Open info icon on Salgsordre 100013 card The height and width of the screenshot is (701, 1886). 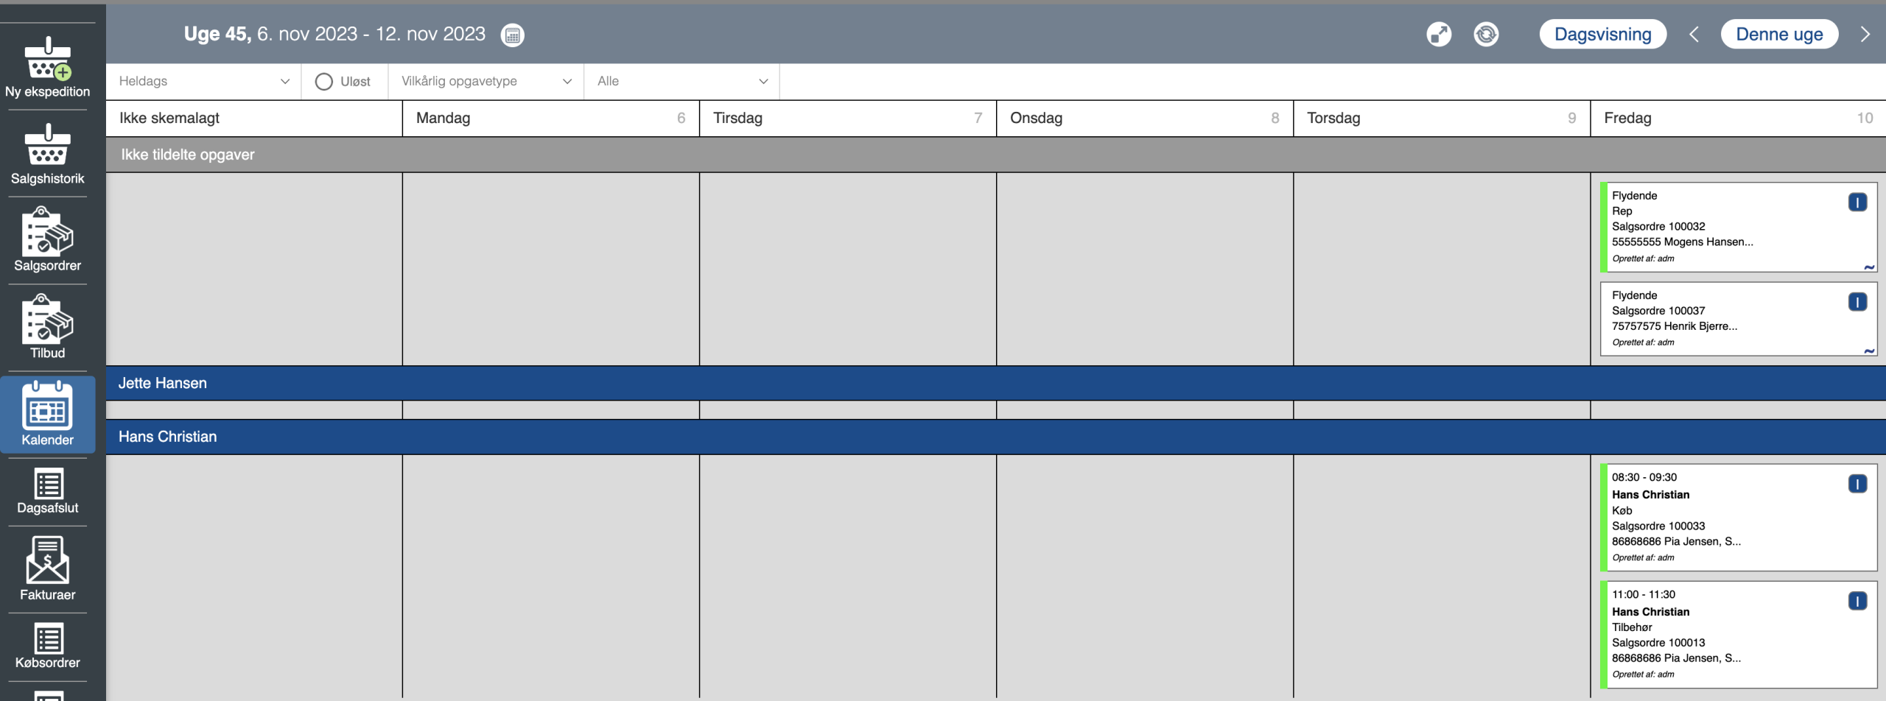pos(1857,601)
